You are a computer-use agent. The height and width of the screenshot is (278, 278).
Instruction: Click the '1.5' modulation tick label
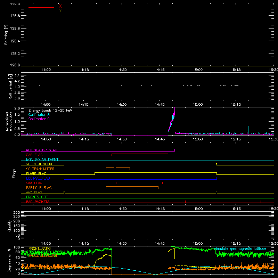(17, 115)
